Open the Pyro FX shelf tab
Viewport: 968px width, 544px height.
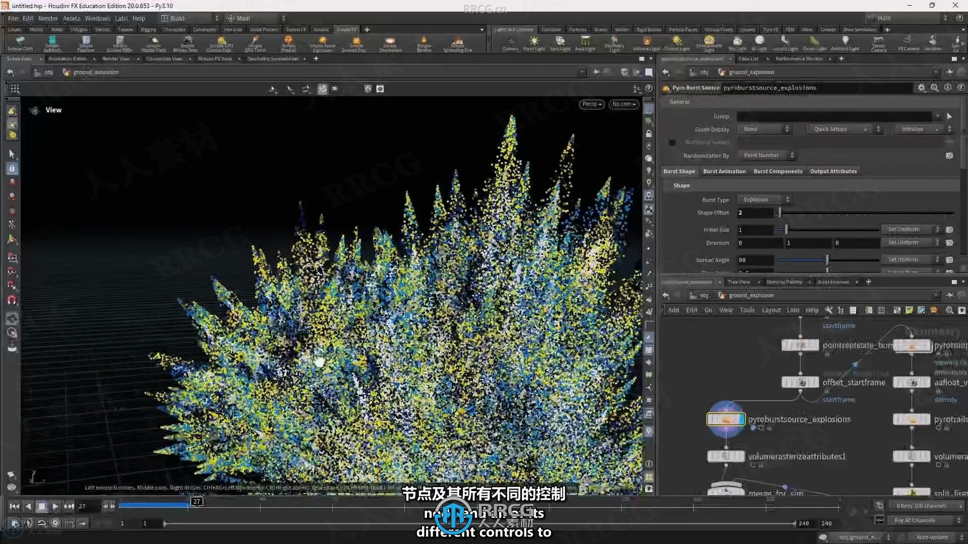point(770,30)
